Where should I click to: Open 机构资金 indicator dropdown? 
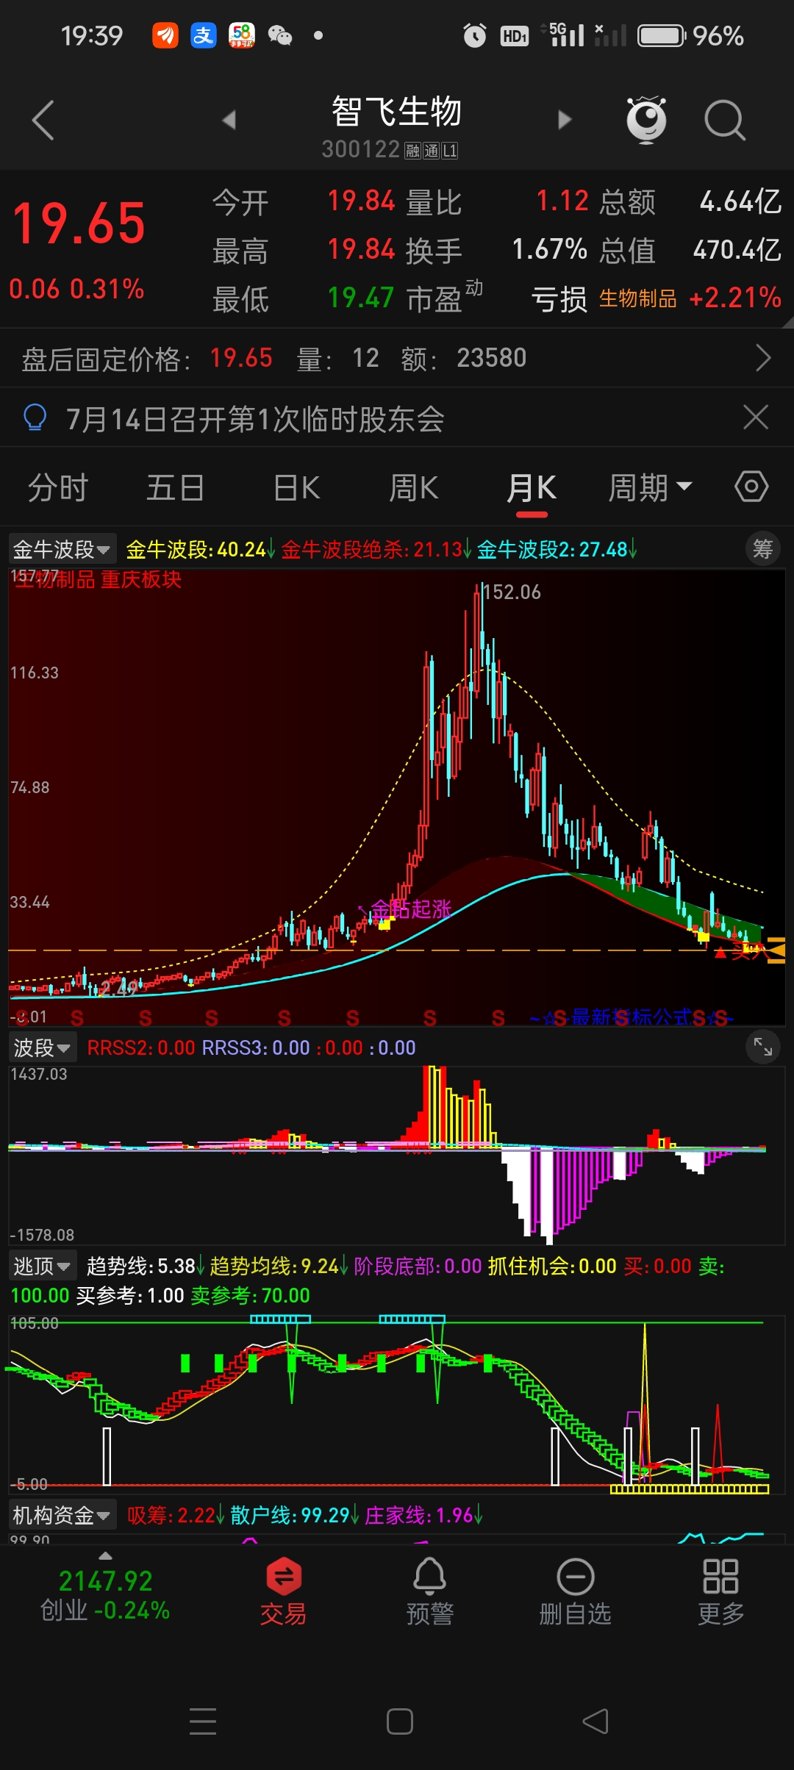[x=62, y=1515]
